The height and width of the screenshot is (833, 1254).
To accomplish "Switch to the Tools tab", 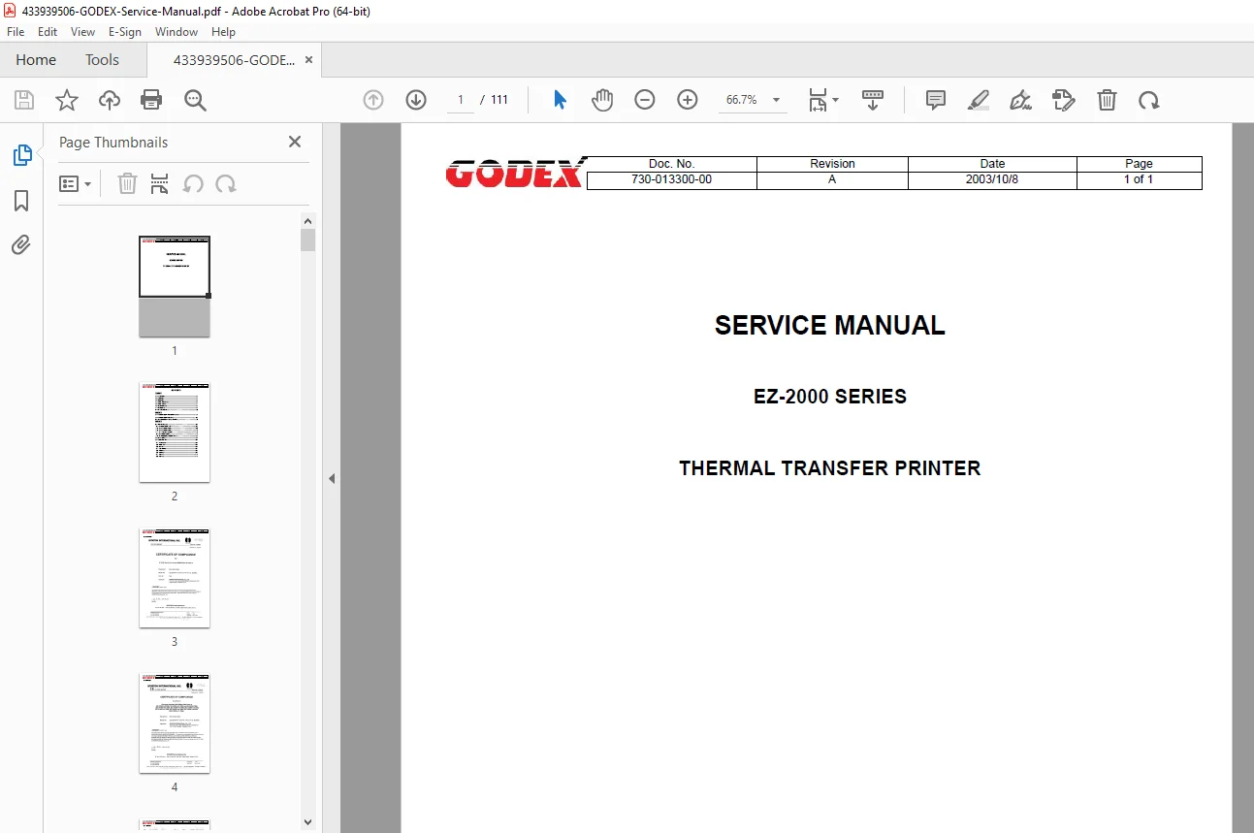I will tap(102, 60).
